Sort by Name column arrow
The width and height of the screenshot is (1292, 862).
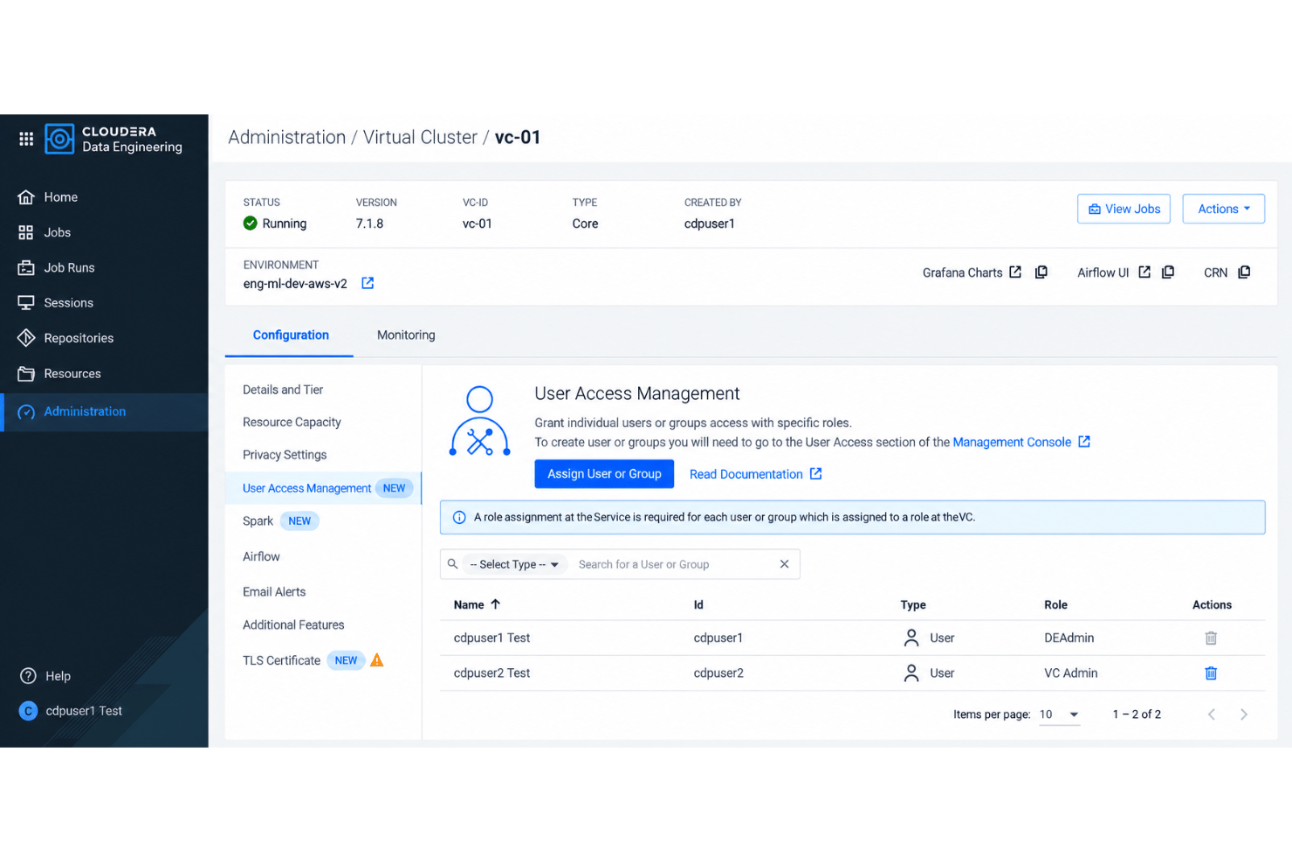click(496, 604)
